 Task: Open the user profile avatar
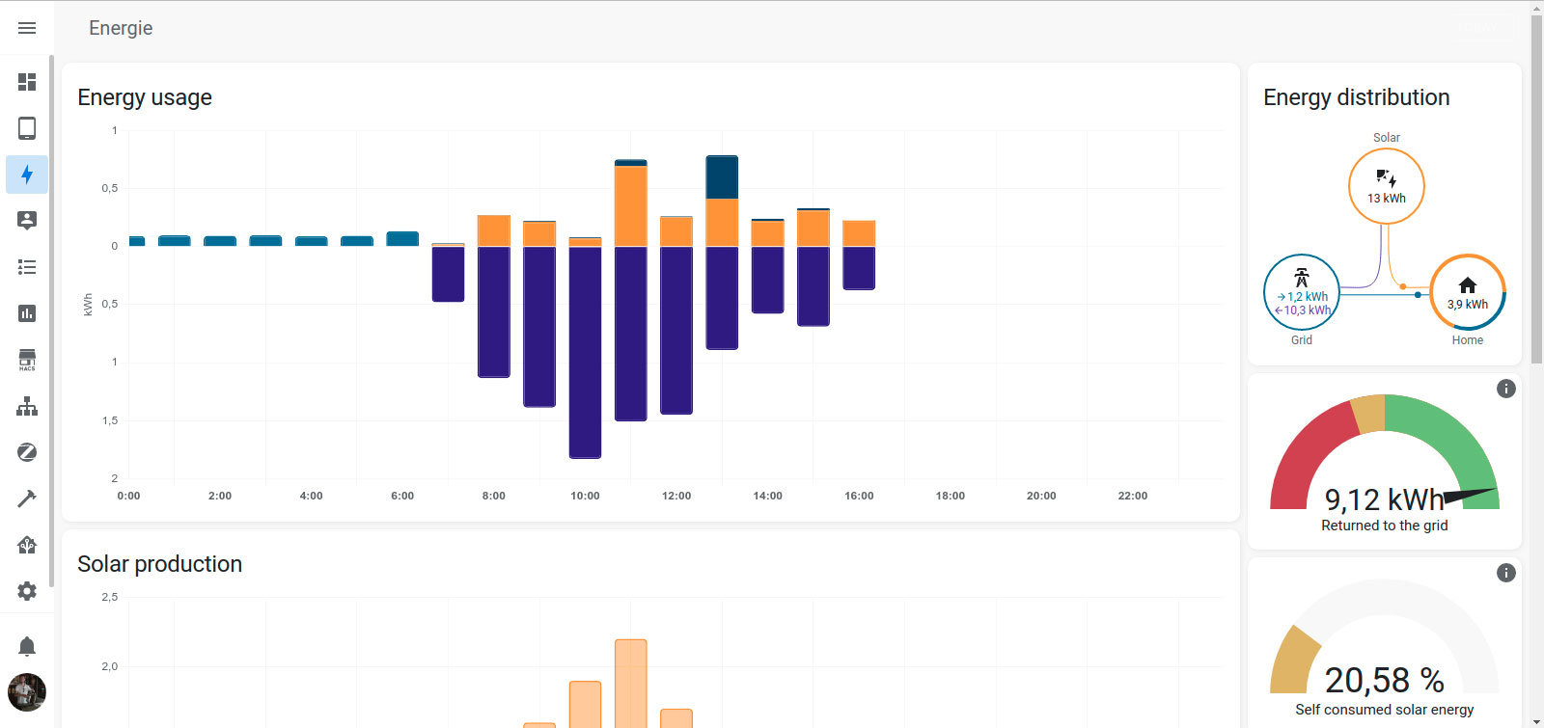[27, 692]
